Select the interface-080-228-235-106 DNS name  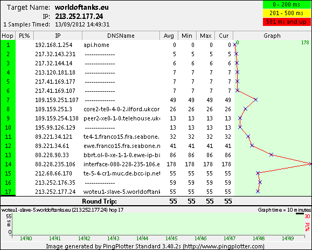click(122, 164)
